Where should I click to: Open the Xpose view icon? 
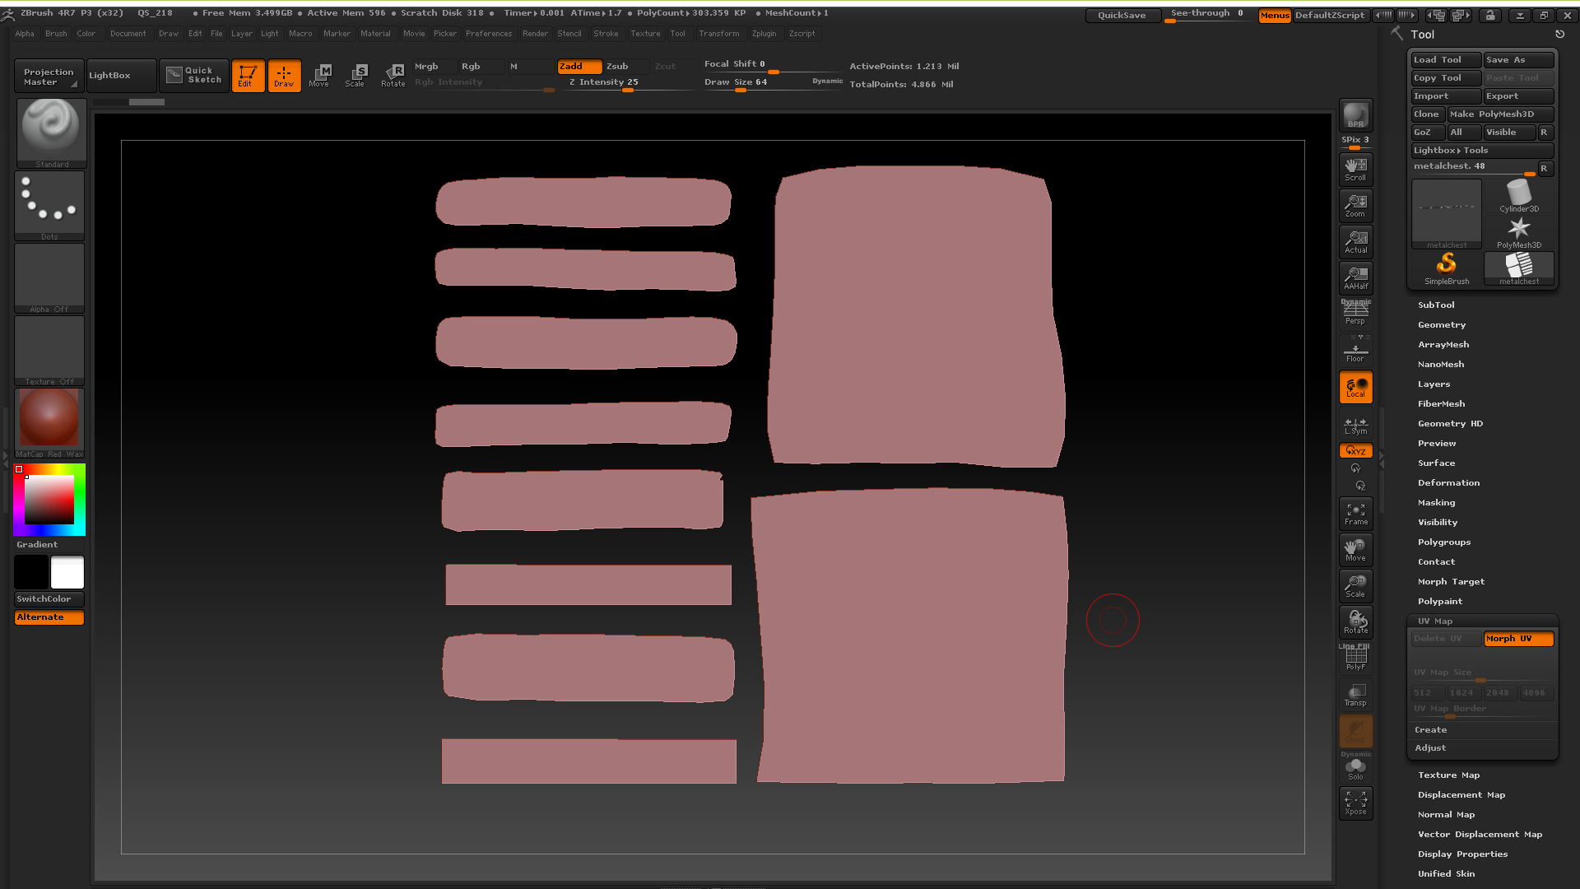1355,803
